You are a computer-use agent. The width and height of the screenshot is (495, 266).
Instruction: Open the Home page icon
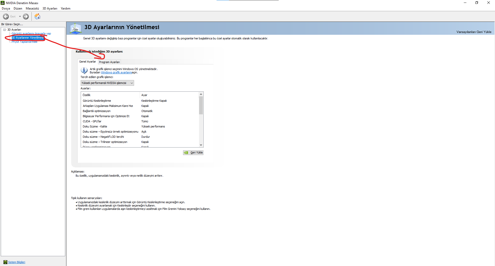click(37, 16)
